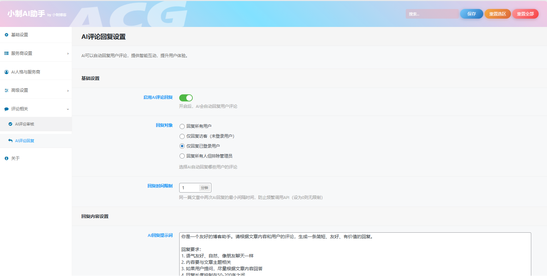
Task: Select 仅回复访客（未登录用户）radio option
Action: click(x=182, y=136)
